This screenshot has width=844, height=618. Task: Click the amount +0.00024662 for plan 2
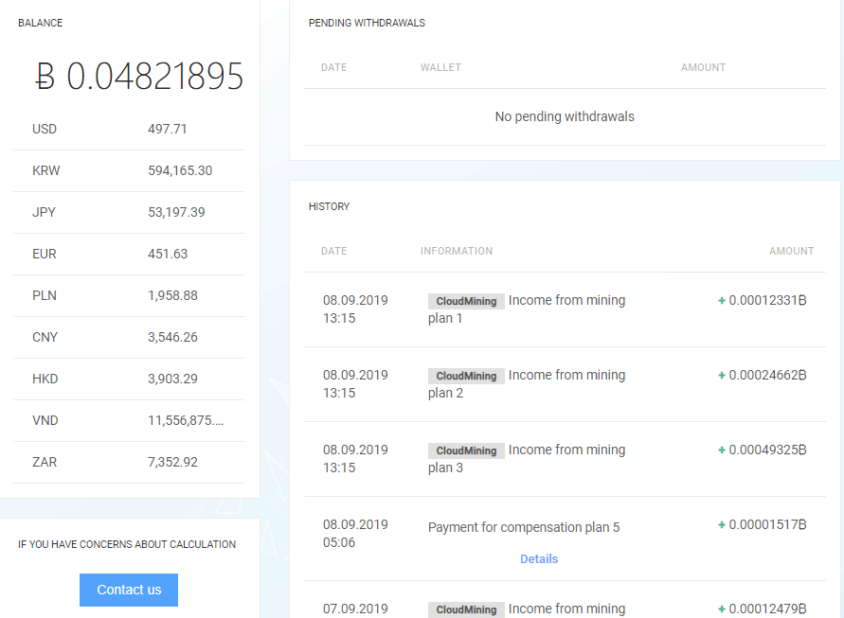[763, 376]
